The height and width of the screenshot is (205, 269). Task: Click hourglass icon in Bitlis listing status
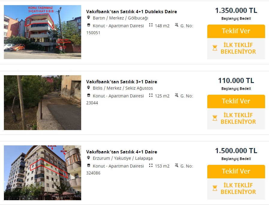pos(215,118)
